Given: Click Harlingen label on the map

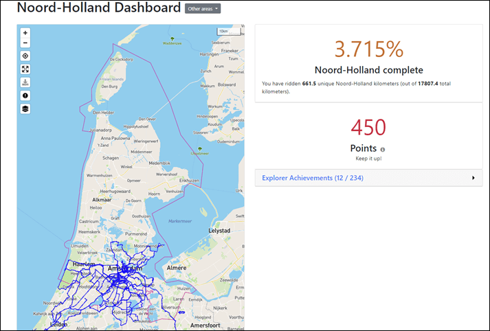Looking at the screenshot, I should pos(210,54).
